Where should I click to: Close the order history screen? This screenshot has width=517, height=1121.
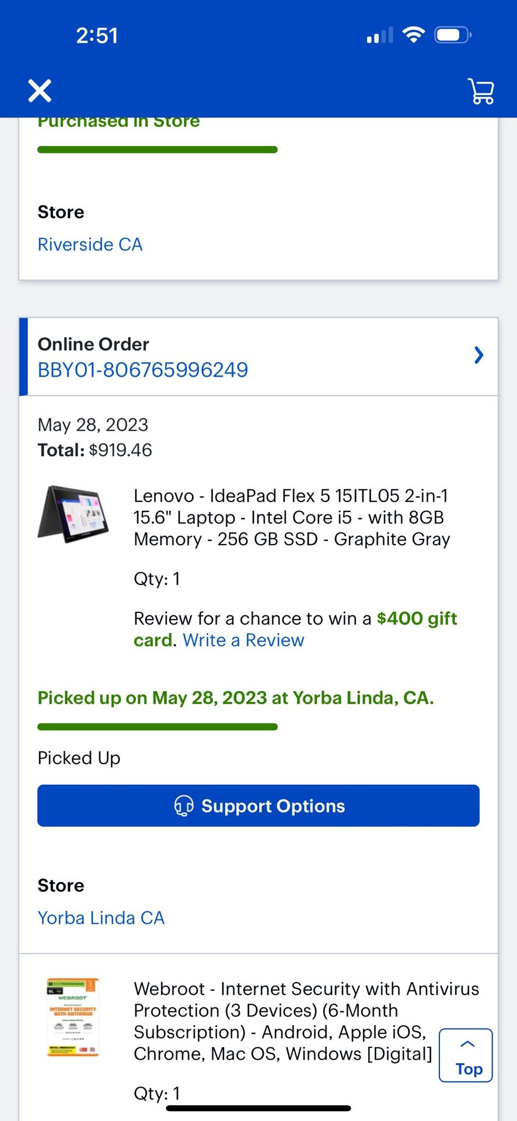coord(40,91)
